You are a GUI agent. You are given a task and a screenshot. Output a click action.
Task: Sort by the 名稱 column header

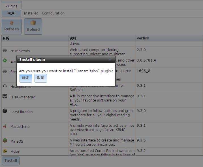35,38
